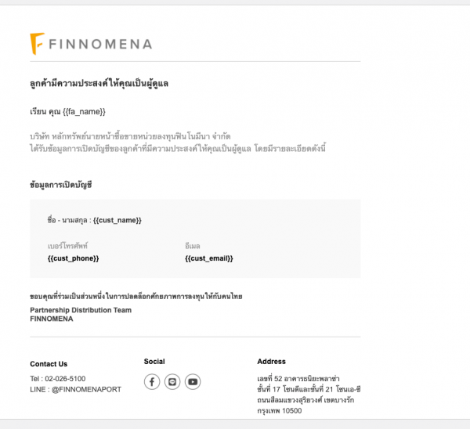Click the {{cust_name}} placeholder
Screen dimensions: 470x429
point(117,220)
